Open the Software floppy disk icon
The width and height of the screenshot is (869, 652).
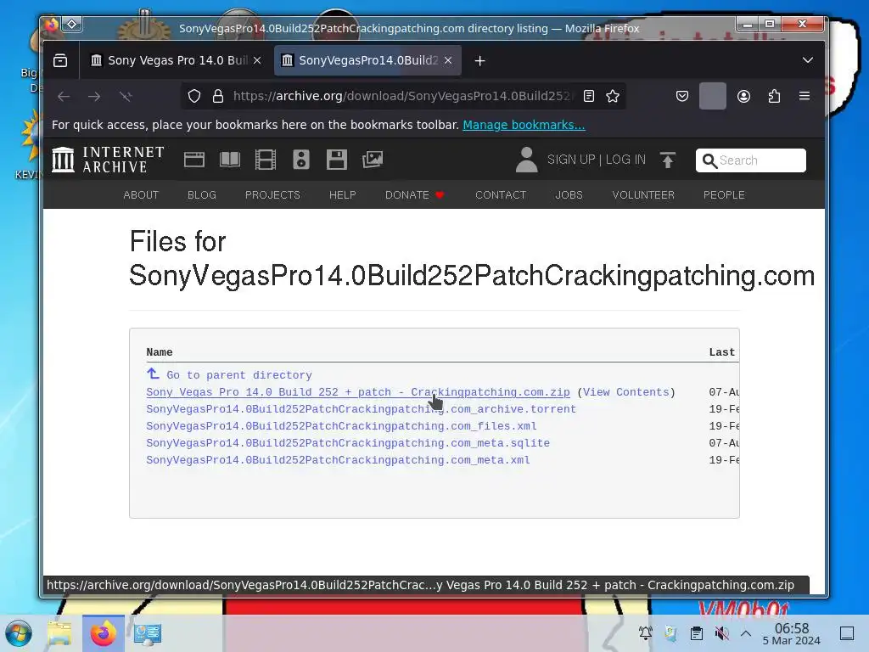(x=336, y=160)
